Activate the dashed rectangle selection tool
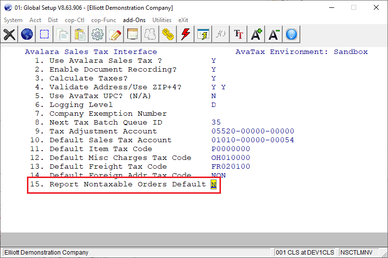Screen dimensions: 388x258 45,34
